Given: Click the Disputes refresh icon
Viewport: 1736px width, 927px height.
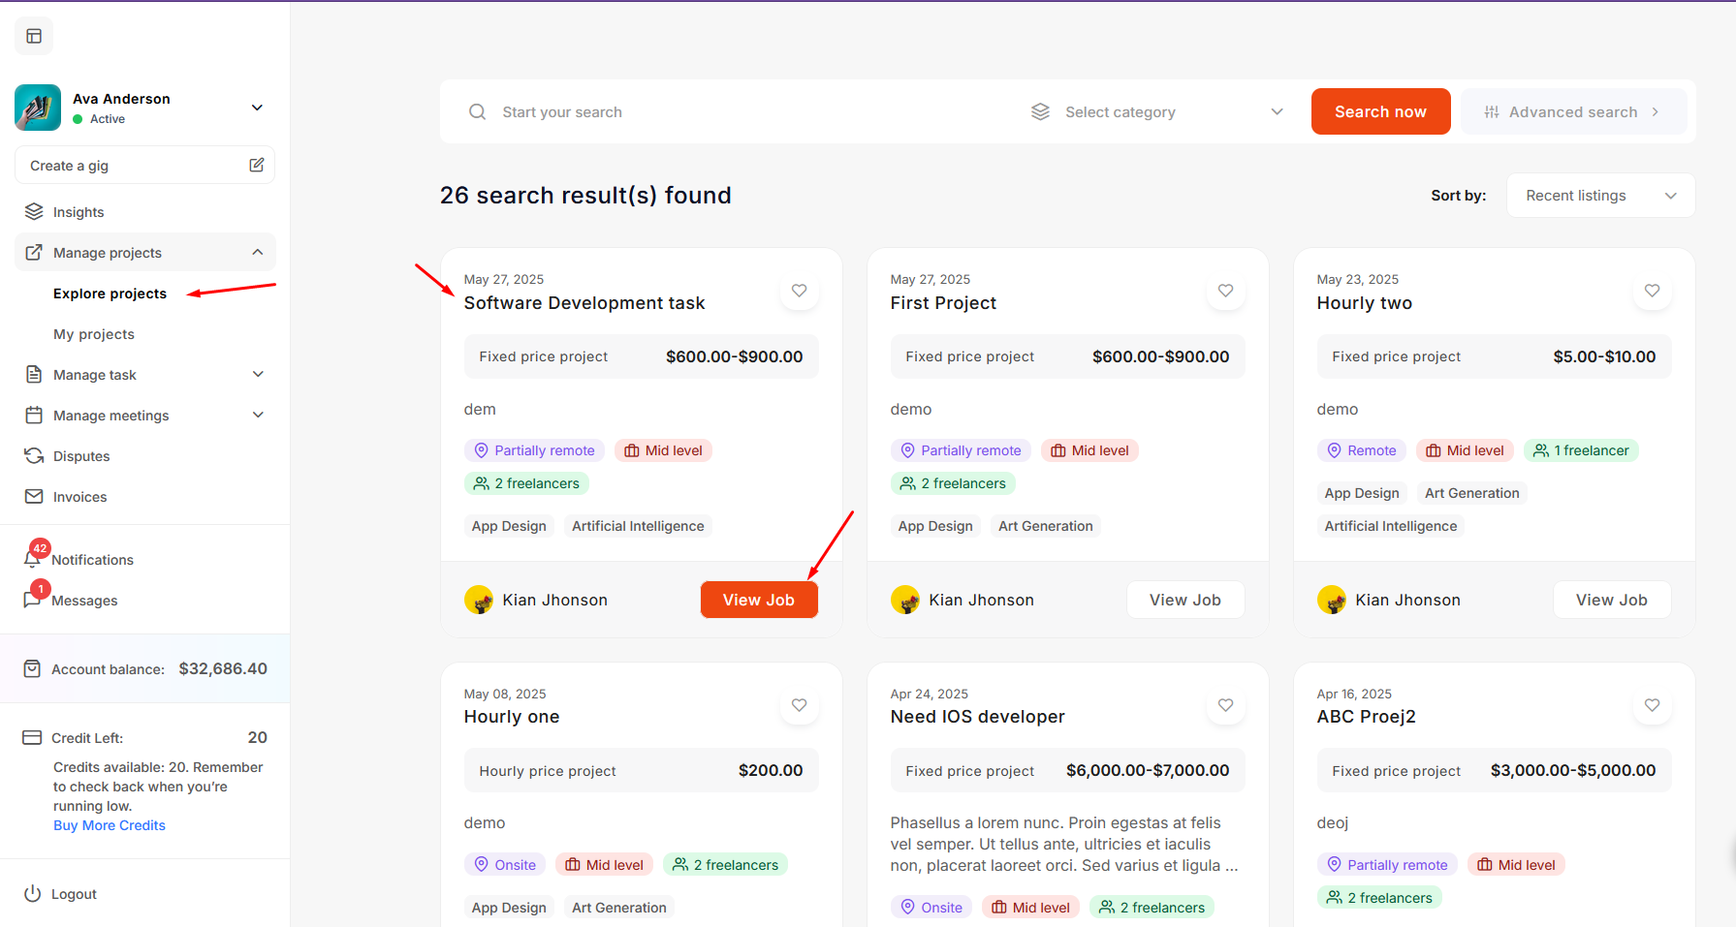Looking at the screenshot, I should [x=34, y=456].
